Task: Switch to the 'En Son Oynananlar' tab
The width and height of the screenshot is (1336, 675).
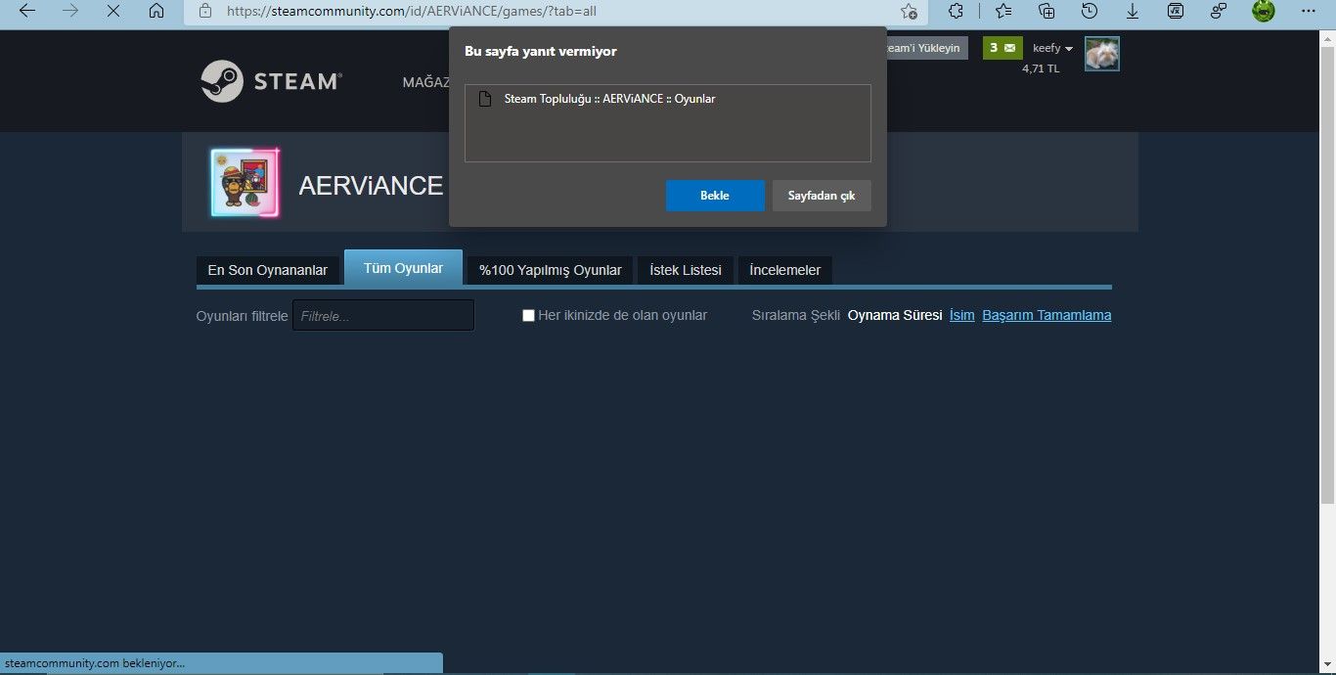Action: click(268, 270)
